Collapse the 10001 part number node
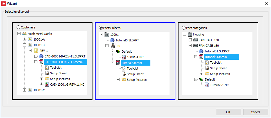The width and height of the screenshot is (271, 118). click(x=101, y=35)
